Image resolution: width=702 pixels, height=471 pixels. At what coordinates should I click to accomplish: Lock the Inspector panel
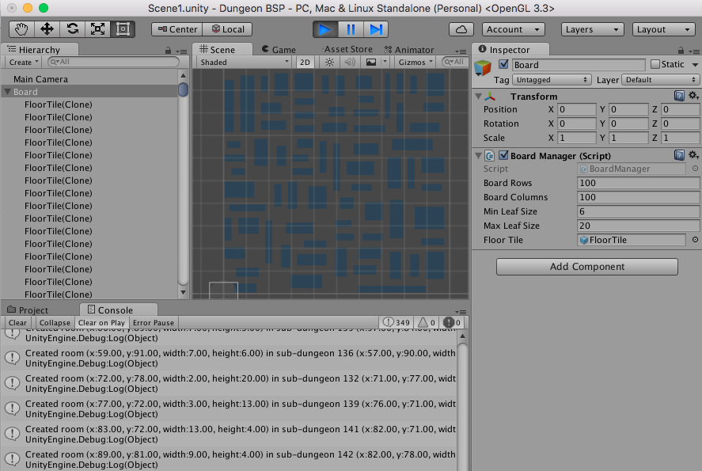(x=681, y=51)
